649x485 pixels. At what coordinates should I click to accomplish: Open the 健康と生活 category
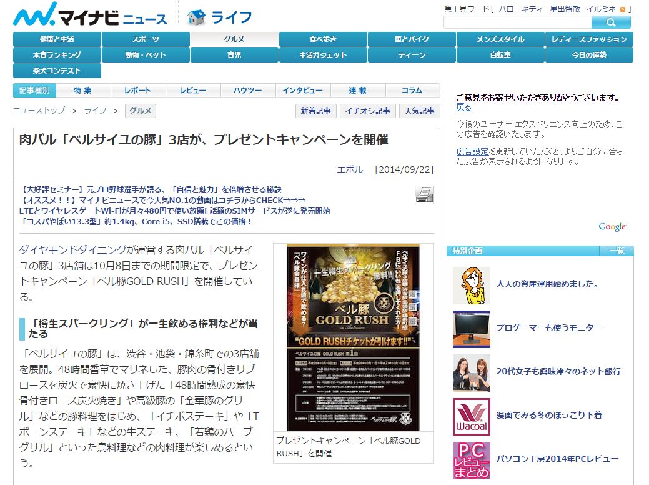point(57,39)
